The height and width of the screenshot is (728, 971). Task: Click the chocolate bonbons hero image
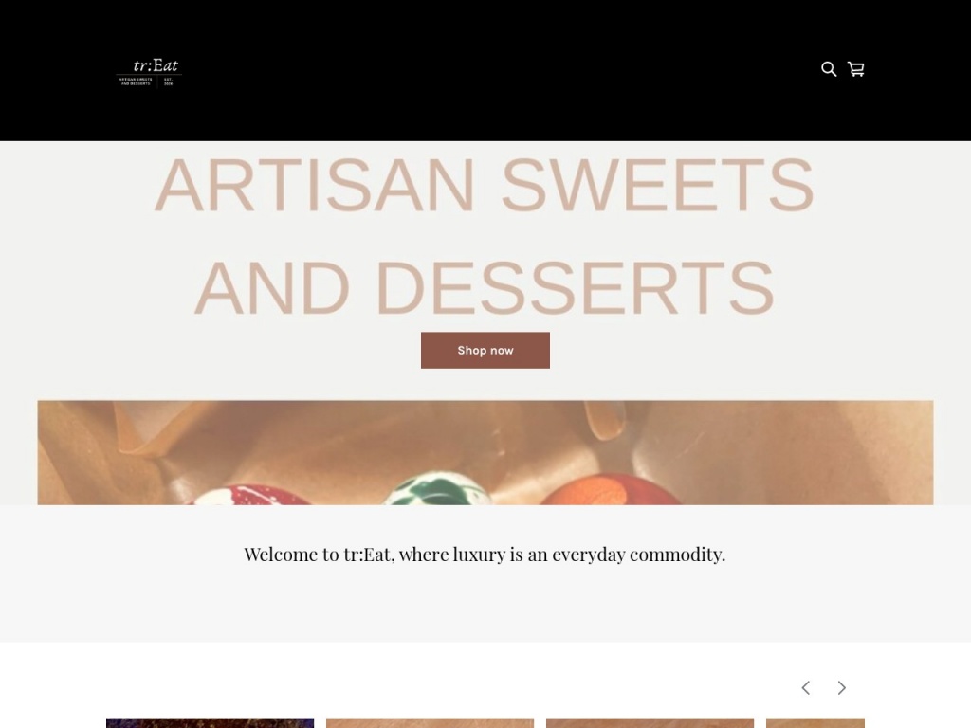(485, 452)
